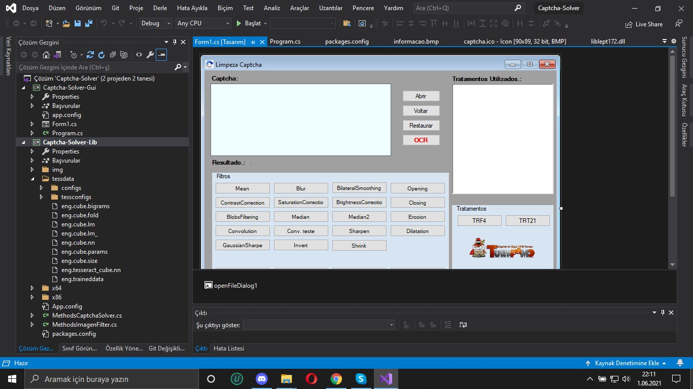Image resolution: width=693 pixels, height=389 pixels.
Task: Open the Git Değişiklikleri panel tab
Action: [x=166, y=348]
